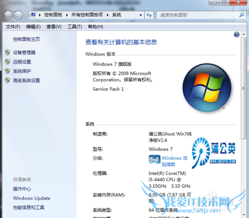Click the Back navigation arrow button
This screenshot has height=218, width=249.
coord(8,15)
